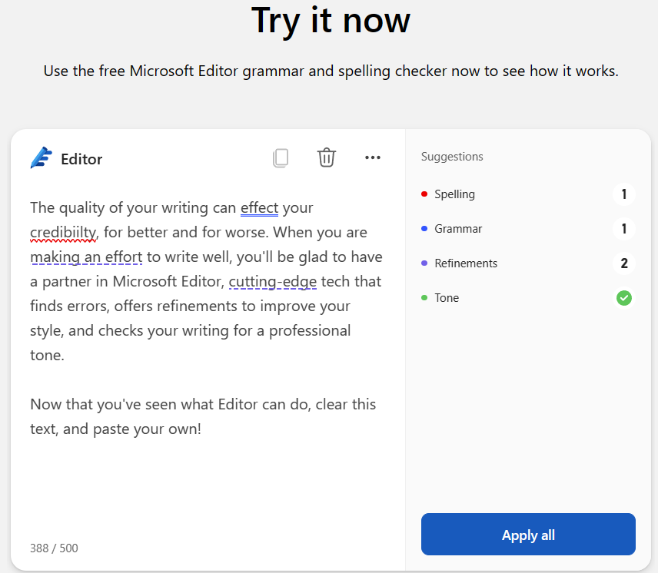Click the green Tone checkmark icon
This screenshot has height=573, width=658.
tap(624, 298)
